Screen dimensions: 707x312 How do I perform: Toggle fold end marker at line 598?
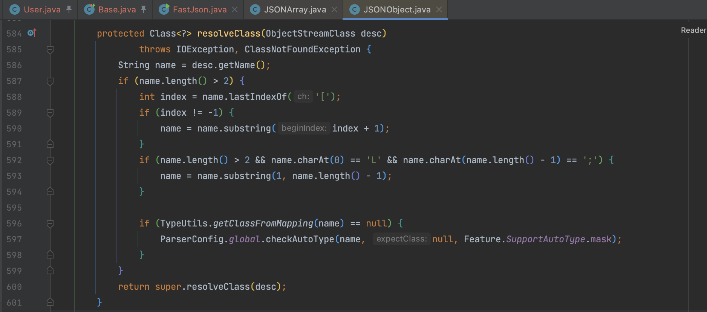tap(50, 255)
